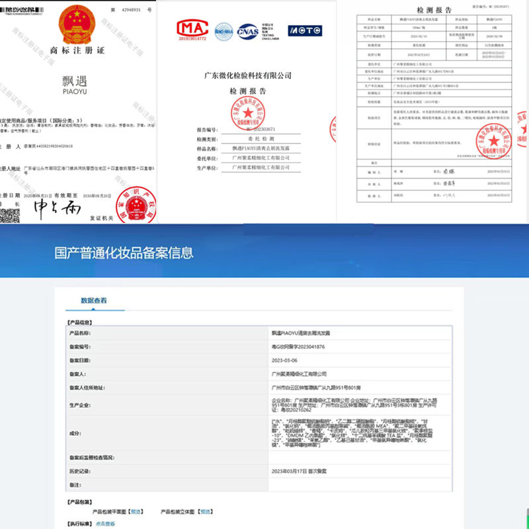This screenshot has height=529, width=529.
Task: Click the date value 2023-03-06
Action: [284, 360]
